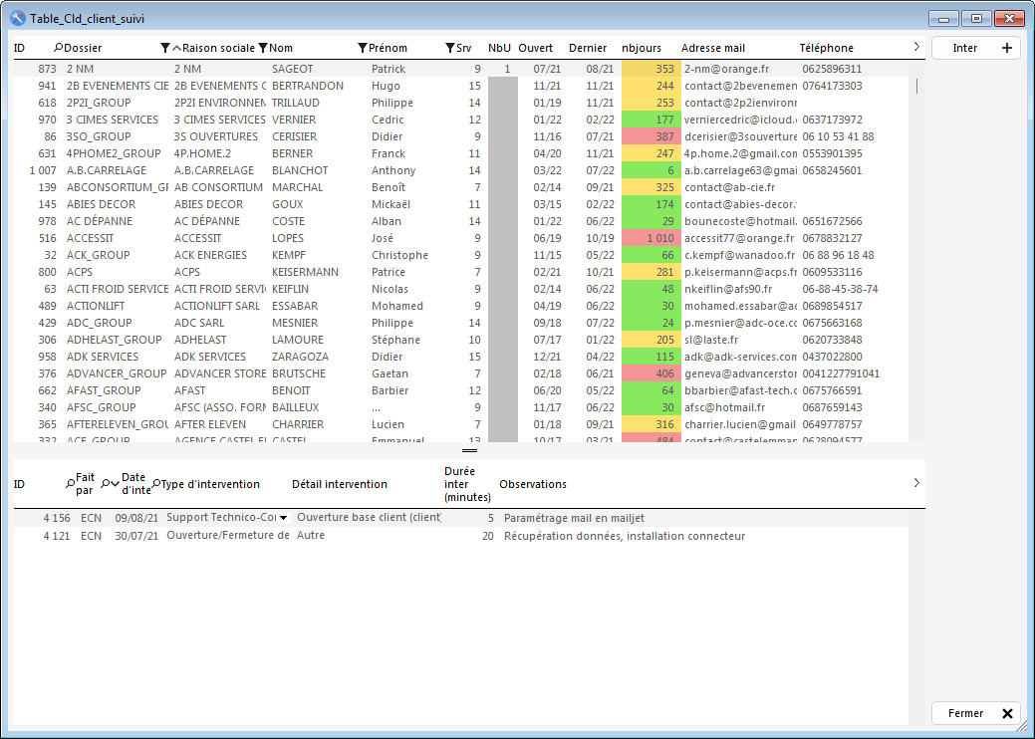
Task: Click the magnifier beside Type d'intervention header
Action: [155, 484]
